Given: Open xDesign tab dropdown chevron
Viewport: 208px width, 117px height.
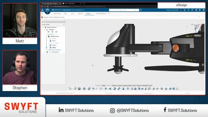Looking at the screenshot, I should pyautogui.click(x=92, y=14).
